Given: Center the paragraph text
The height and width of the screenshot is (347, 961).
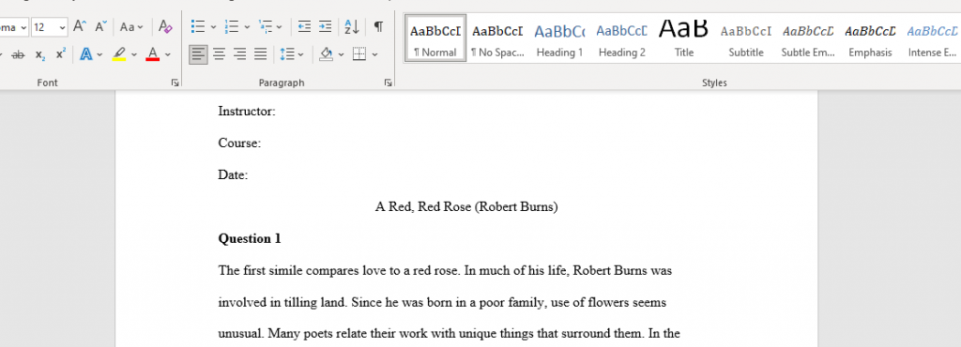Looking at the screenshot, I should click(219, 55).
